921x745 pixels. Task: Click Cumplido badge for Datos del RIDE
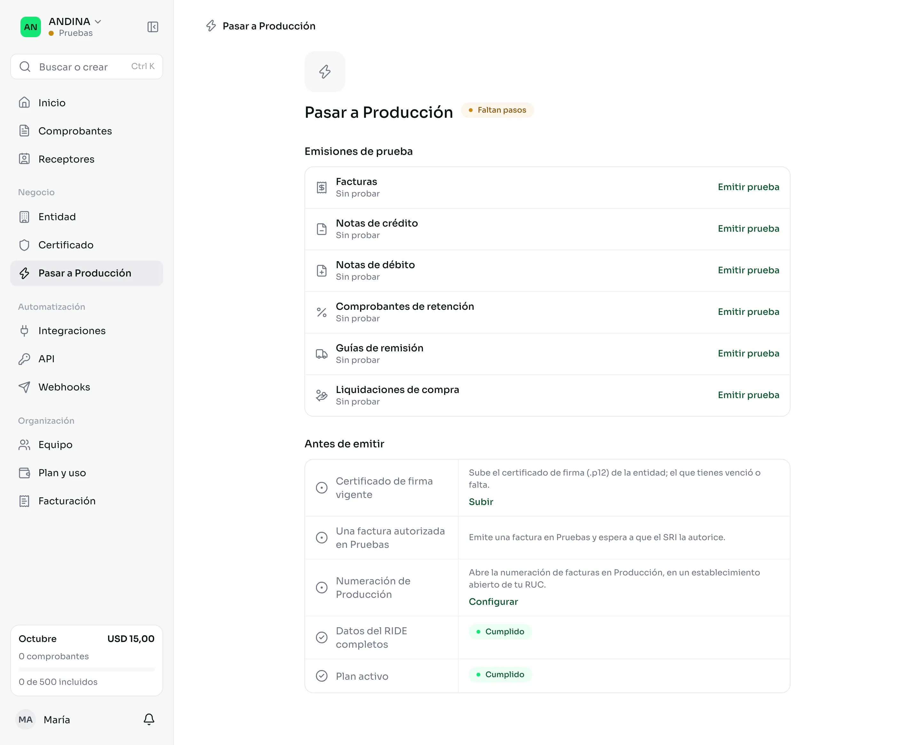click(500, 632)
